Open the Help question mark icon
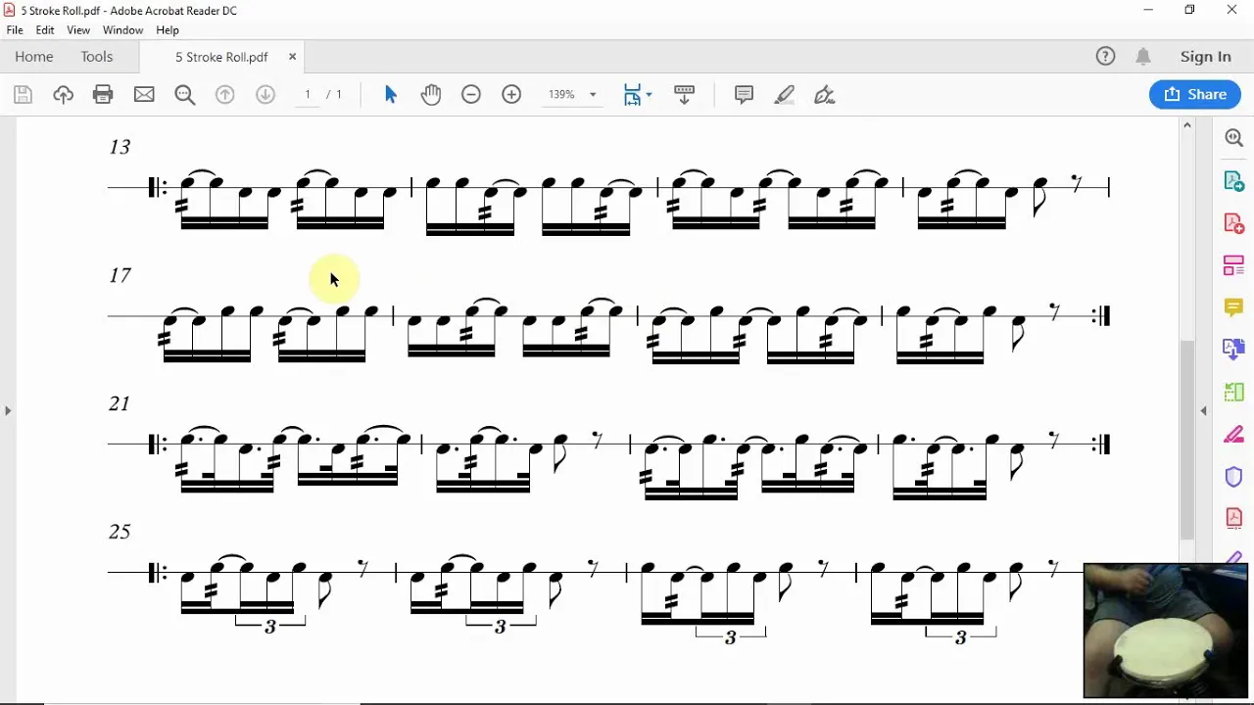Image resolution: width=1254 pixels, height=705 pixels. coord(1106,57)
